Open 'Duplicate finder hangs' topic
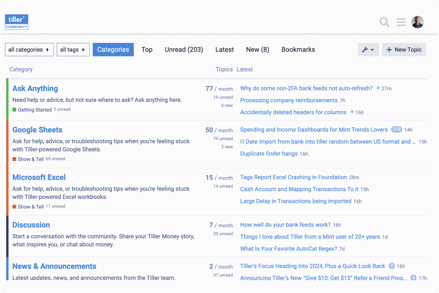Screen dimensions: 439x293 pos(269,154)
